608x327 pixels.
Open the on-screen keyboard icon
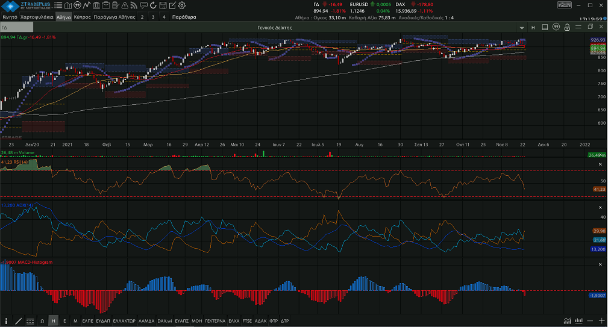pyautogui.click(x=564, y=5)
